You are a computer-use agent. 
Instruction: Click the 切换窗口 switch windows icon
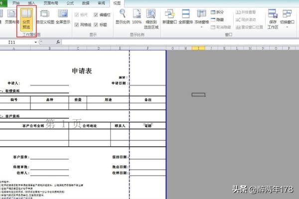click(x=287, y=14)
